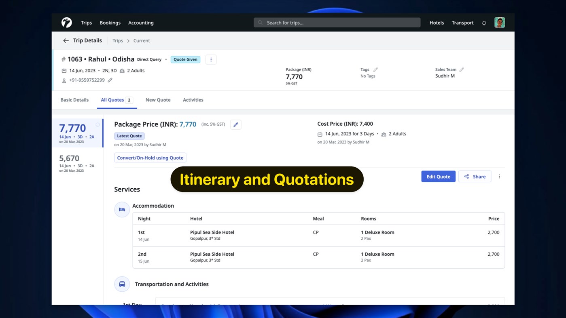Click the Price column header

[494, 219]
